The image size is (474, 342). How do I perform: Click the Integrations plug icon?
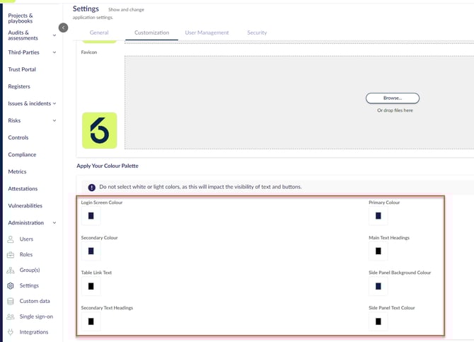(11, 332)
